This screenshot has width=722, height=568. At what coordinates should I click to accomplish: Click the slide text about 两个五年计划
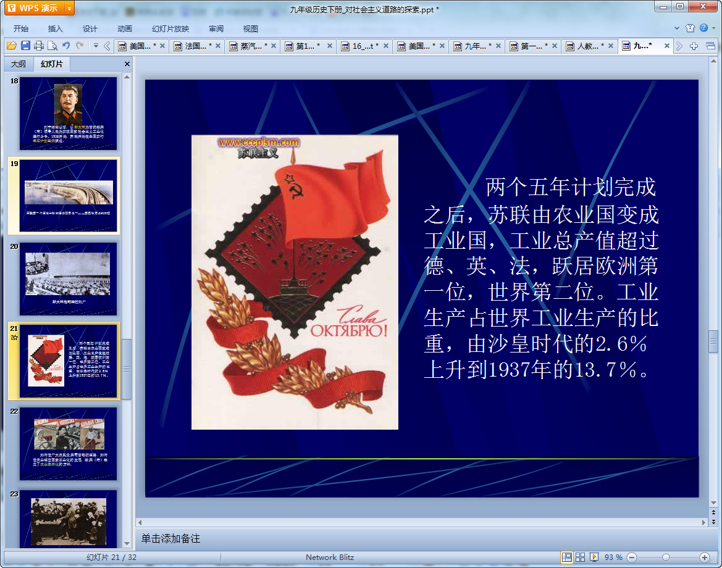542,278
